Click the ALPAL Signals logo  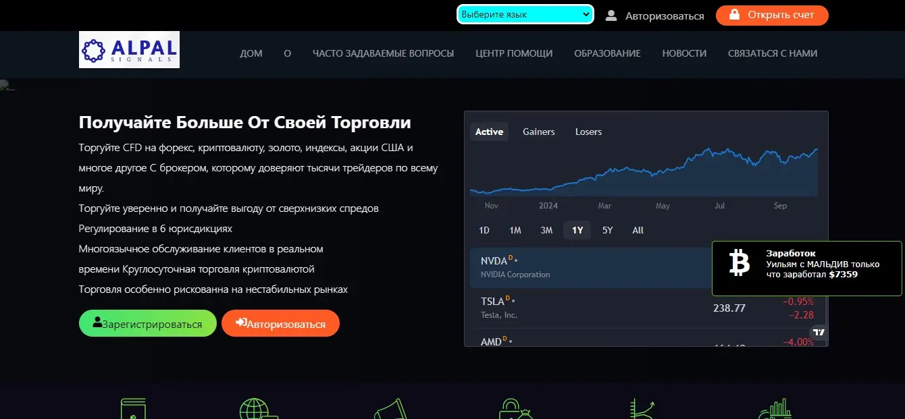tap(128, 49)
